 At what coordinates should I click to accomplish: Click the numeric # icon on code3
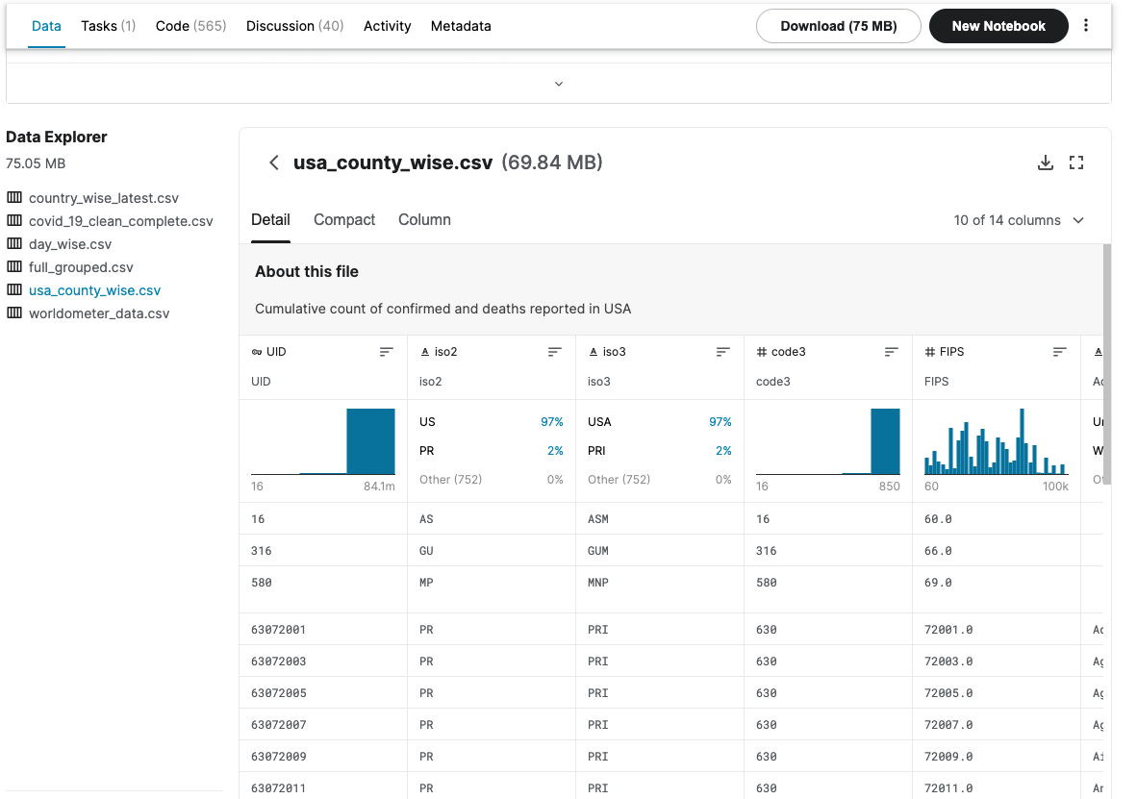click(761, 352)
